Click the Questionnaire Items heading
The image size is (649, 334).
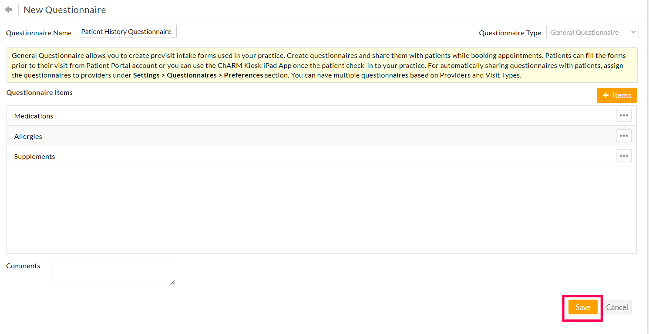point(40,92)
